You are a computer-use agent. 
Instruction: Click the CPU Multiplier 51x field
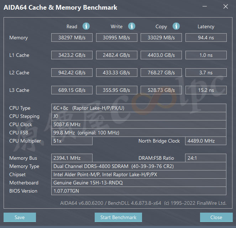point(72,141)
